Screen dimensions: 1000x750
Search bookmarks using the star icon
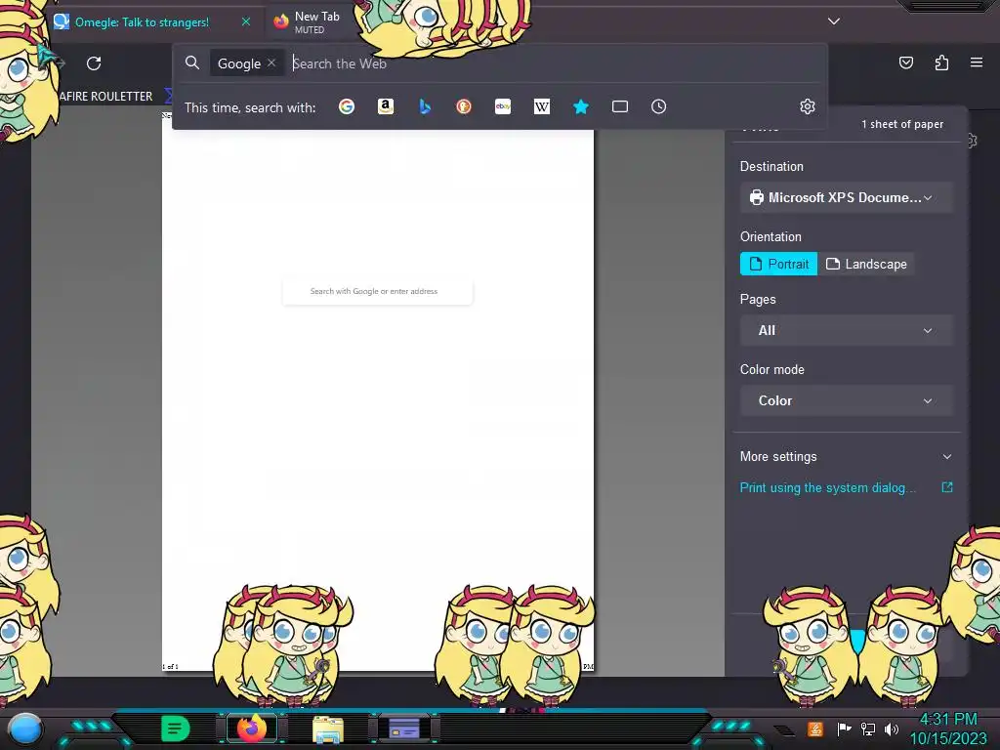click(x=580, y=106)
